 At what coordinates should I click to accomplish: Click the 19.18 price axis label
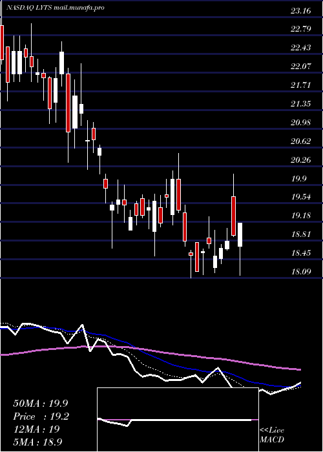click(x=301, y=216)
